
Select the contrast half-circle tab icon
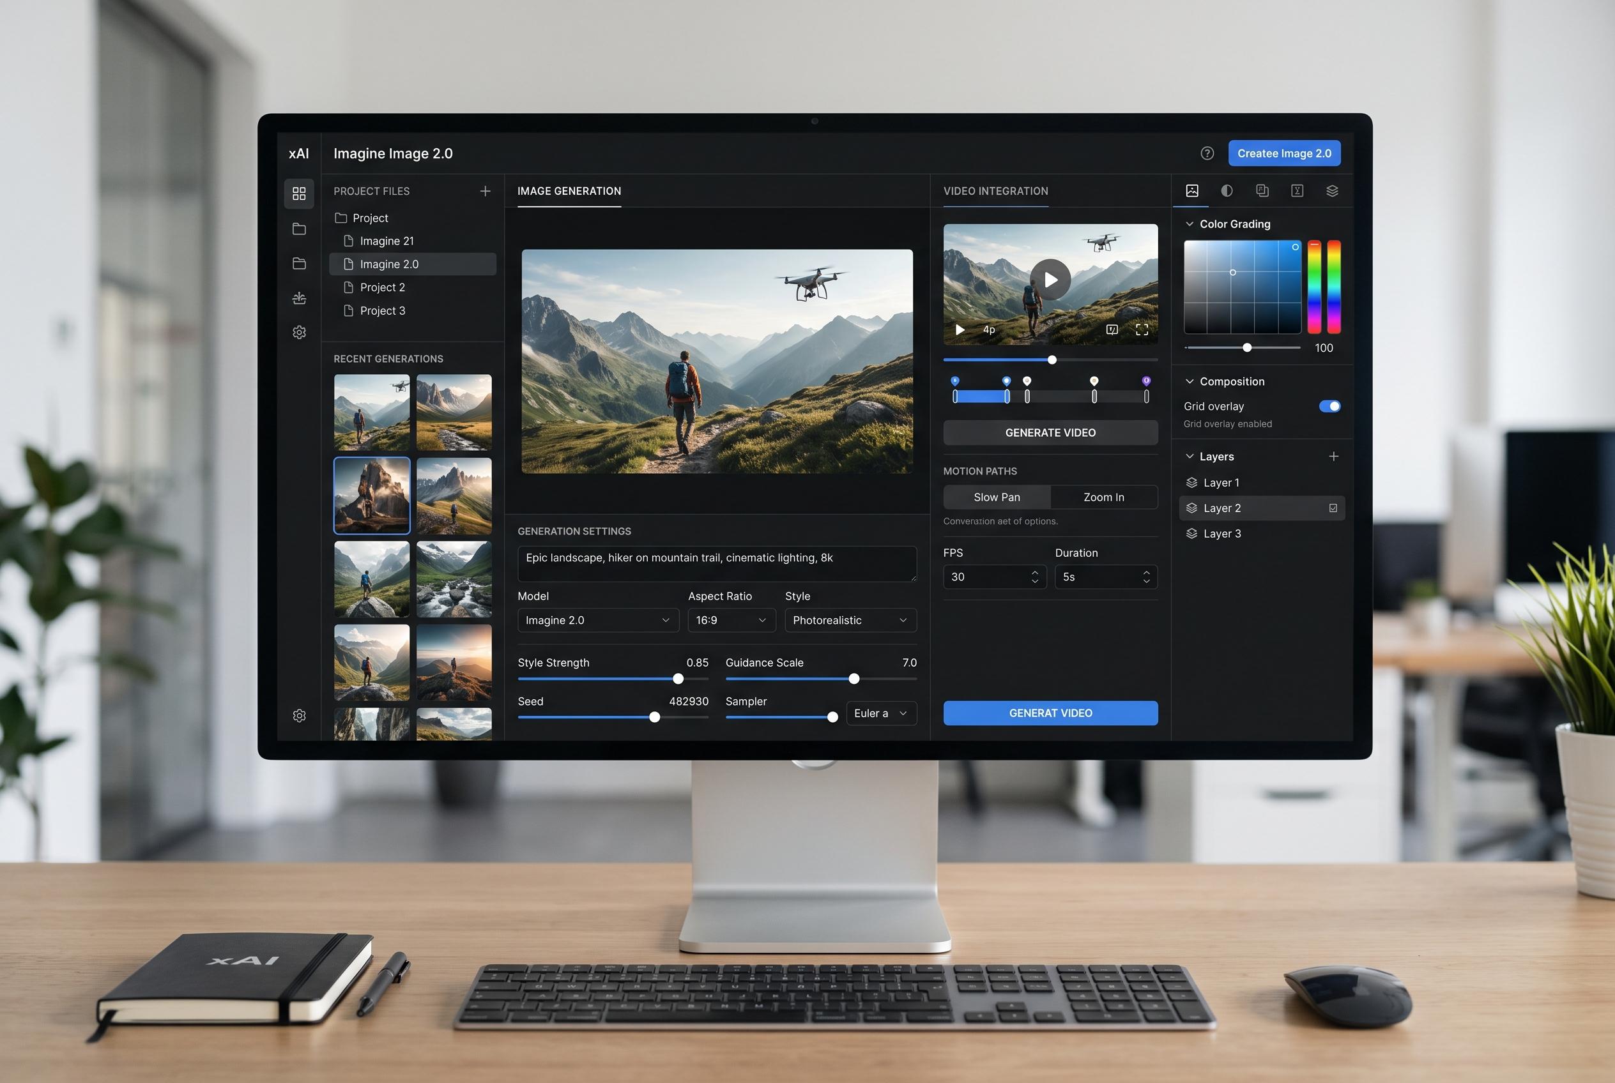pos(1227,191)
